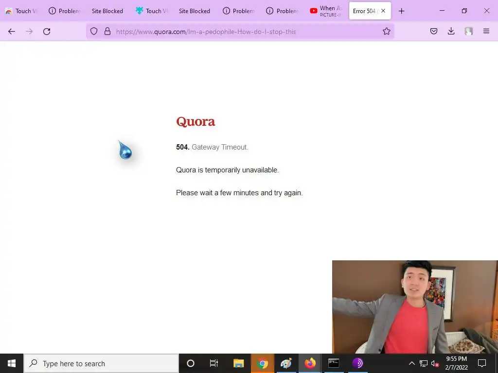Switch to Touch tab with teal icon
The width and height of the screenshot is (498, 373).
pyautogui.click(x=152, y=11)
